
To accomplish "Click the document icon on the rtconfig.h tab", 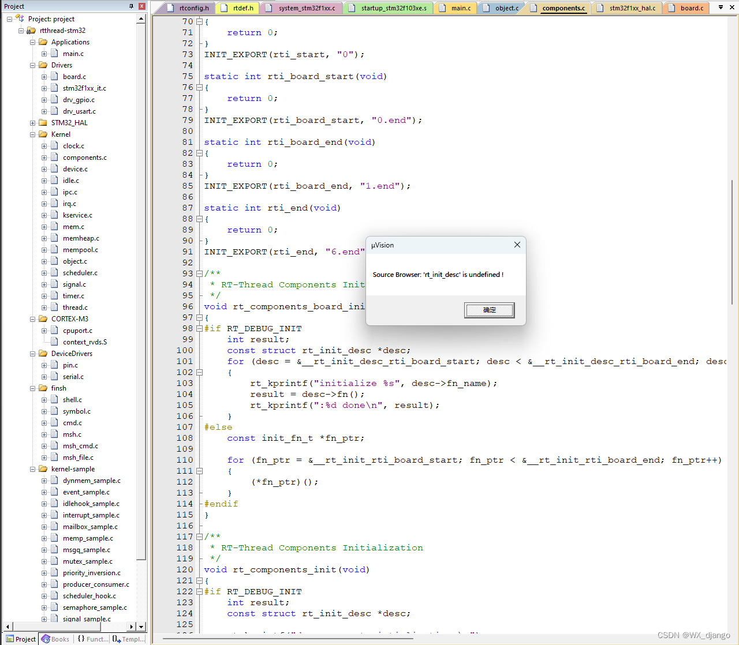I will pos(170,8).
